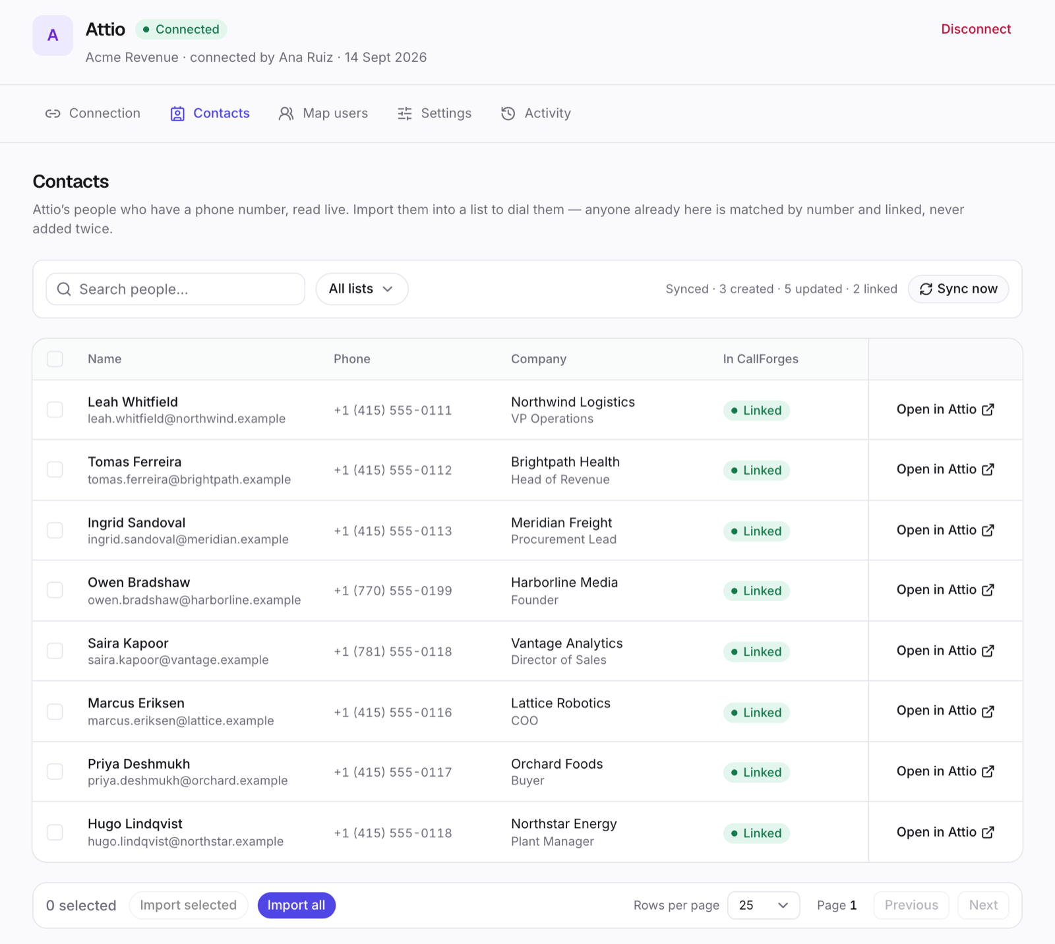Click the magnifier icon in search box

pyautogui.click(x=64, y=289)
